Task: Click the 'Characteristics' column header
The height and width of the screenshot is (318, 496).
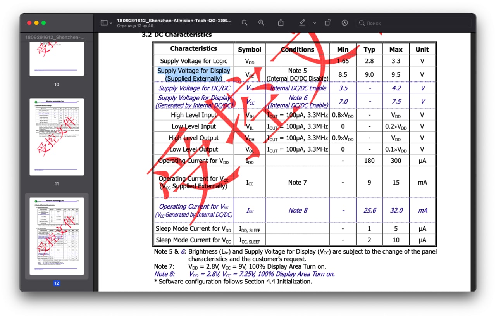Action: 194,48
